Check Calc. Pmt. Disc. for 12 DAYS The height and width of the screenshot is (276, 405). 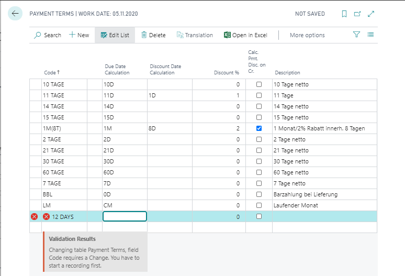[259, 216]
